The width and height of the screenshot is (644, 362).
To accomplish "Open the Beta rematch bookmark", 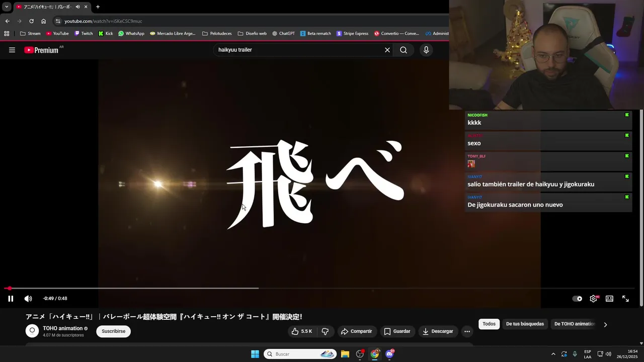I will (x=315, y=34).
